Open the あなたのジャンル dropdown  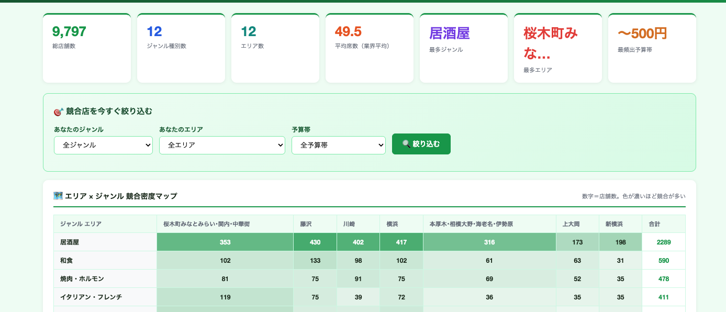(103, 145)
